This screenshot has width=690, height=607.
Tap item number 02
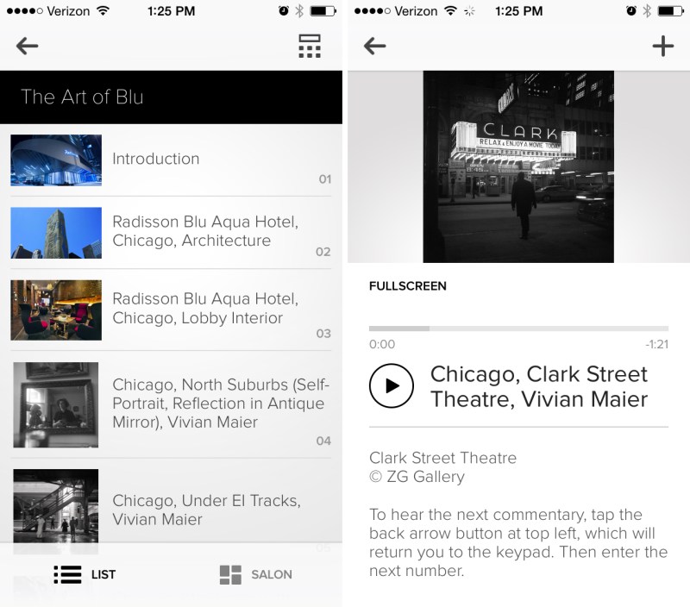(x=323, y=252)
